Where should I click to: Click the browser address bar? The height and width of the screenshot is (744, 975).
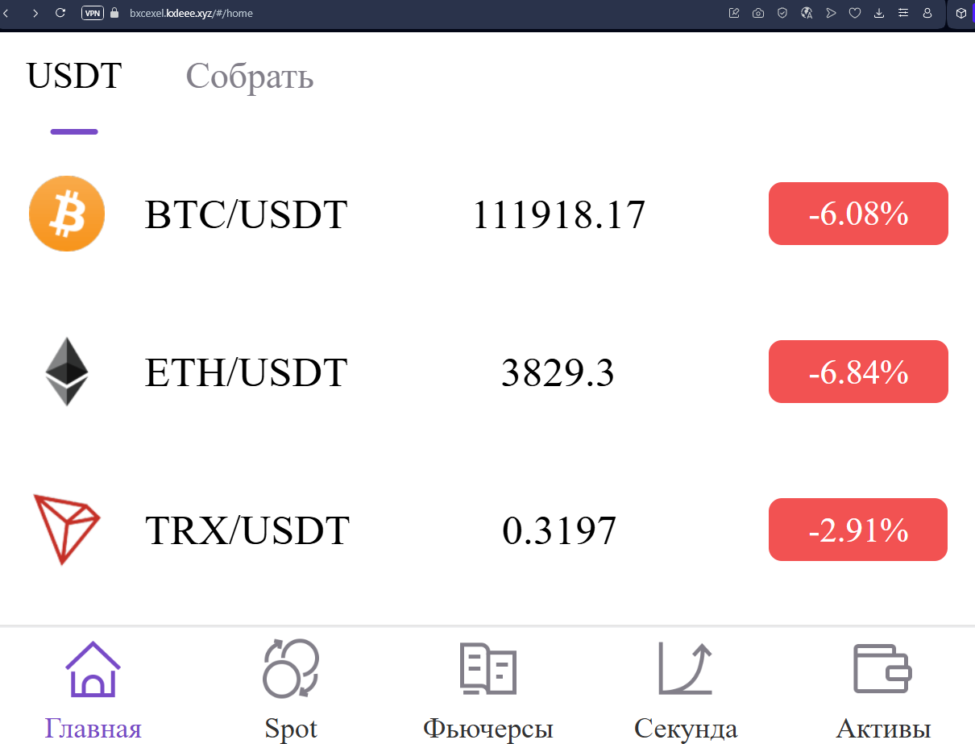pos(193,13)
